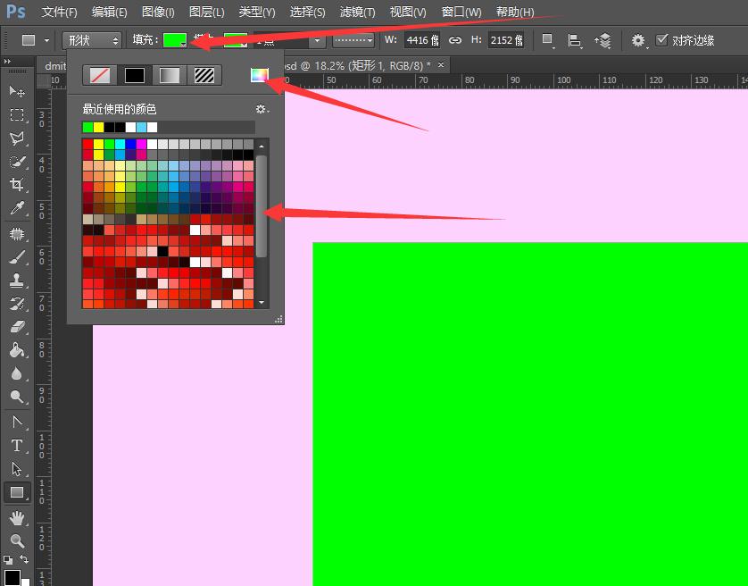Select the Zoom tool in toolbar
Viewport: 748px width, 586px height.
pos(16,540)
